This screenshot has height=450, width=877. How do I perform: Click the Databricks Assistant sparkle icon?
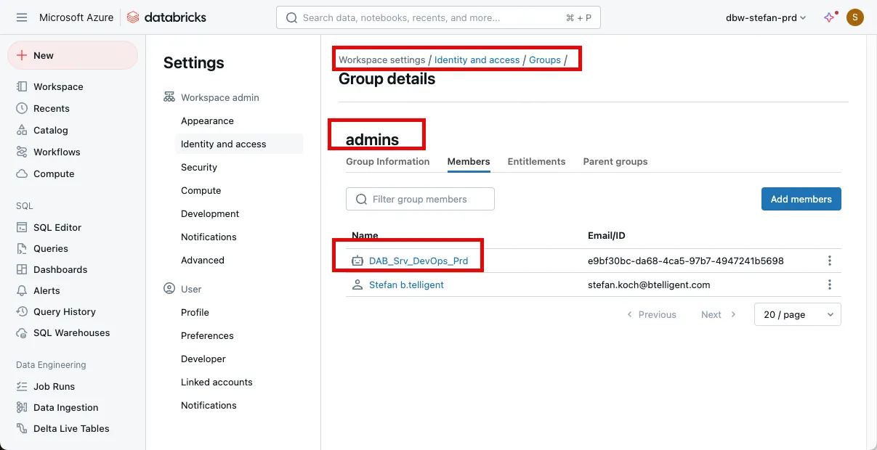(829, 17)
